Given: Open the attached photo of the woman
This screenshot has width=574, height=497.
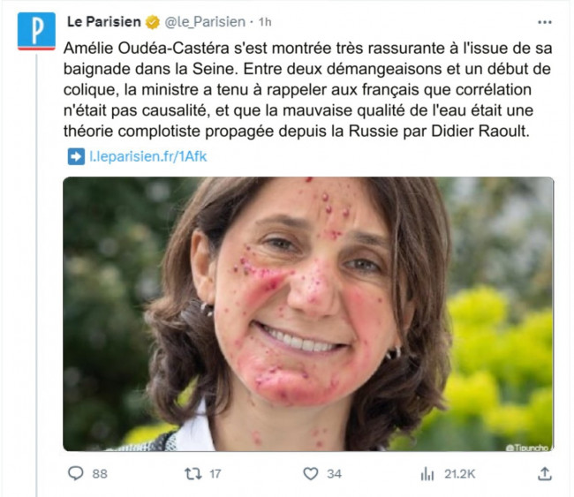Looking at the screenshot, I should [308, 313].
